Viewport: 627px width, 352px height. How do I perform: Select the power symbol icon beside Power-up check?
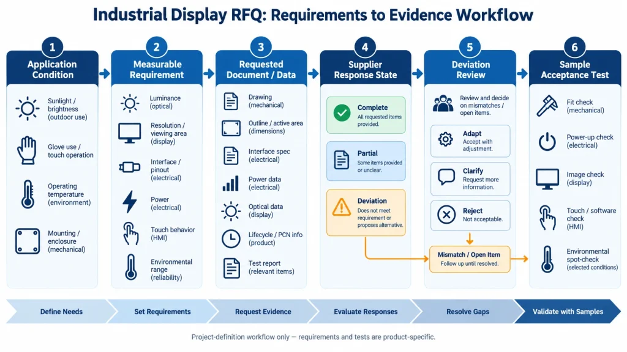[x=547, y=142]
